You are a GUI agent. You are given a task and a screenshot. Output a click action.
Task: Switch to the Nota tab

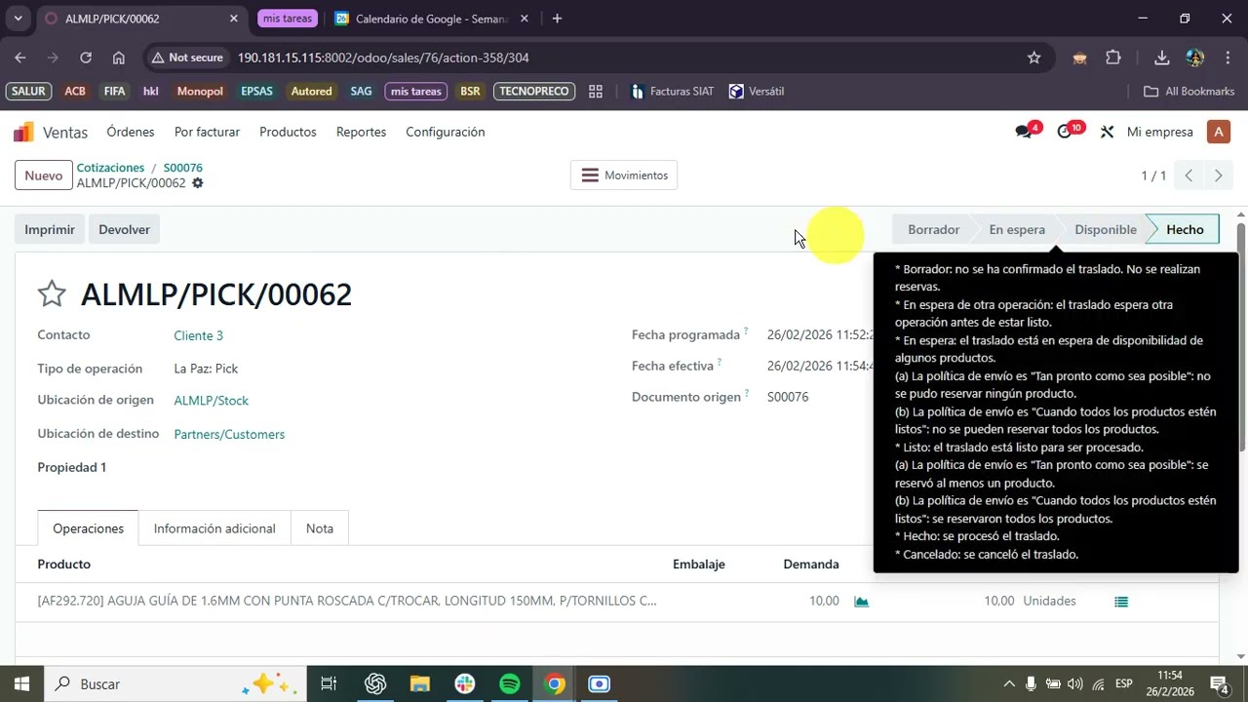pyautogui.click(x=320, y=528)
